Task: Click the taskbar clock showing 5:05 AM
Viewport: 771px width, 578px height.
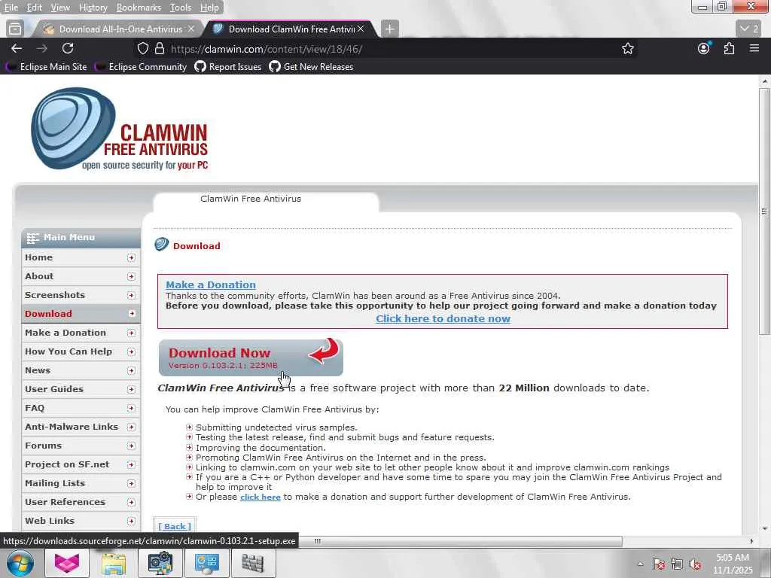Action: 733,564
